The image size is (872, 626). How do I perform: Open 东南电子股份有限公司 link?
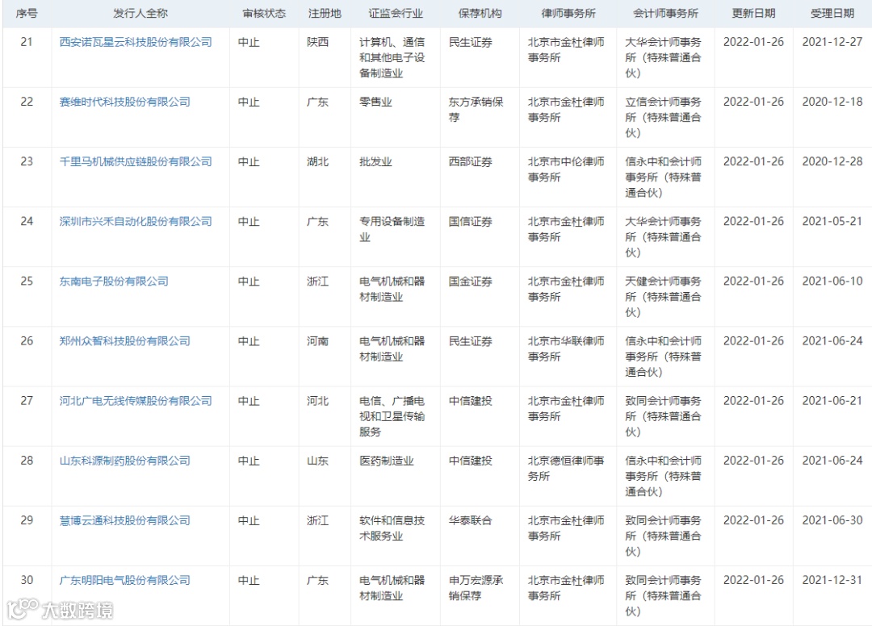point(114,282)
